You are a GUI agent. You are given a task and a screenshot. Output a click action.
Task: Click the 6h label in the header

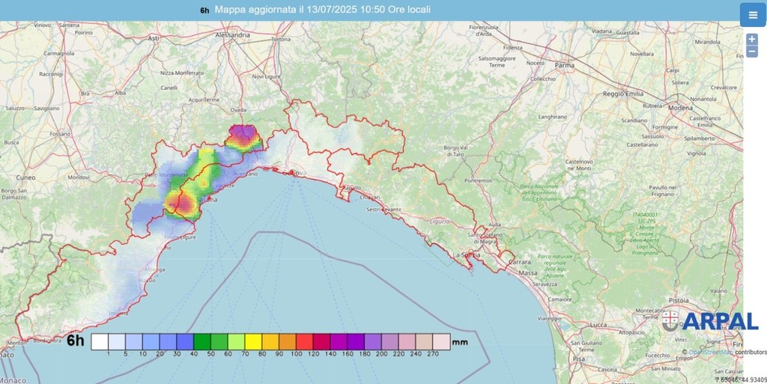click(204, 10)
